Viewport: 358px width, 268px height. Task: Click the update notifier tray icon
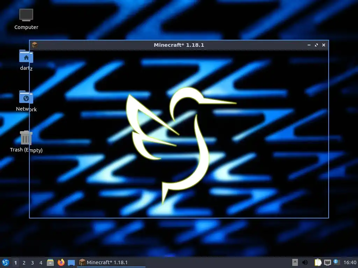(337, 262)
